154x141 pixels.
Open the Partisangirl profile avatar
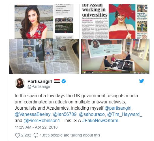point(20,83)
